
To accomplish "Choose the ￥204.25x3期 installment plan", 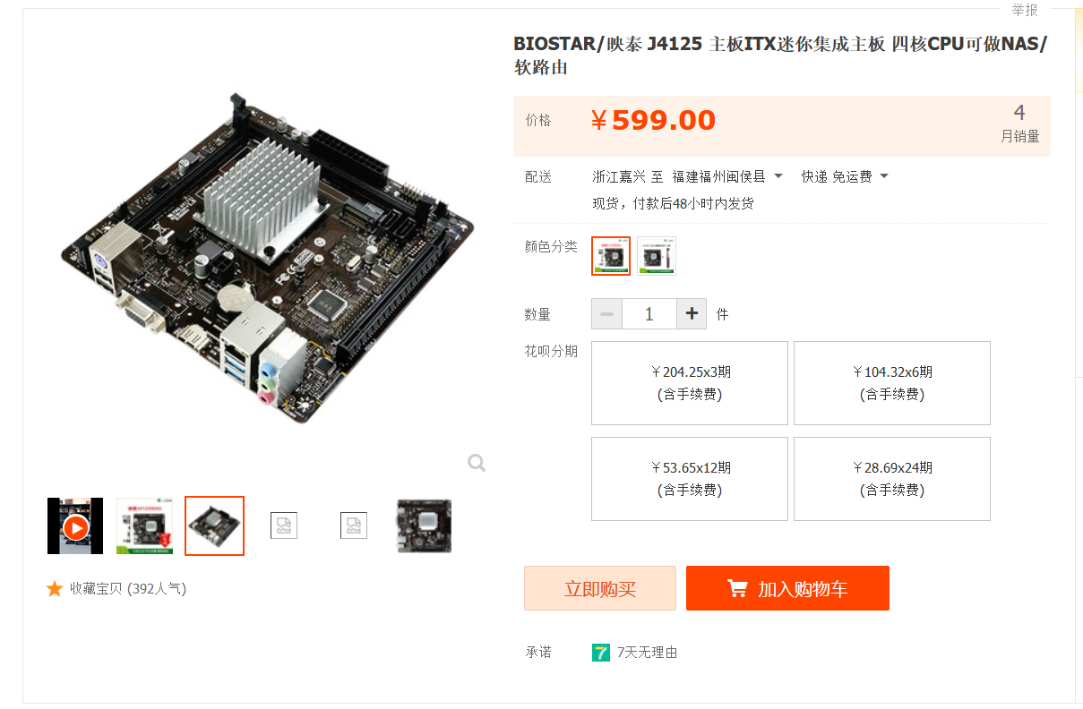I will click(690, 383).
